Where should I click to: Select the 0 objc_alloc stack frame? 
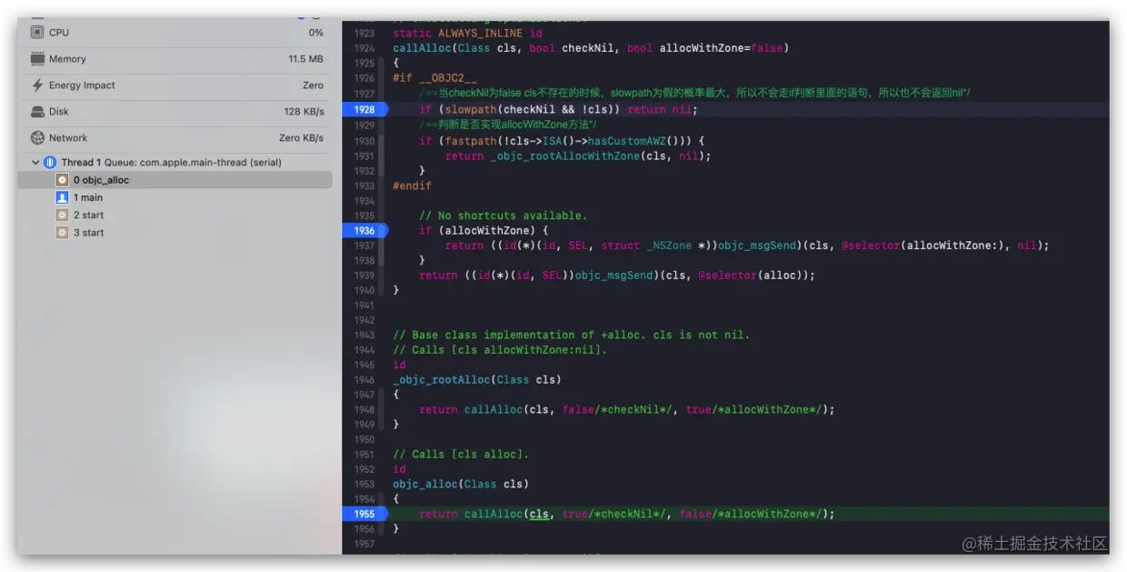[x=175, y=180]
